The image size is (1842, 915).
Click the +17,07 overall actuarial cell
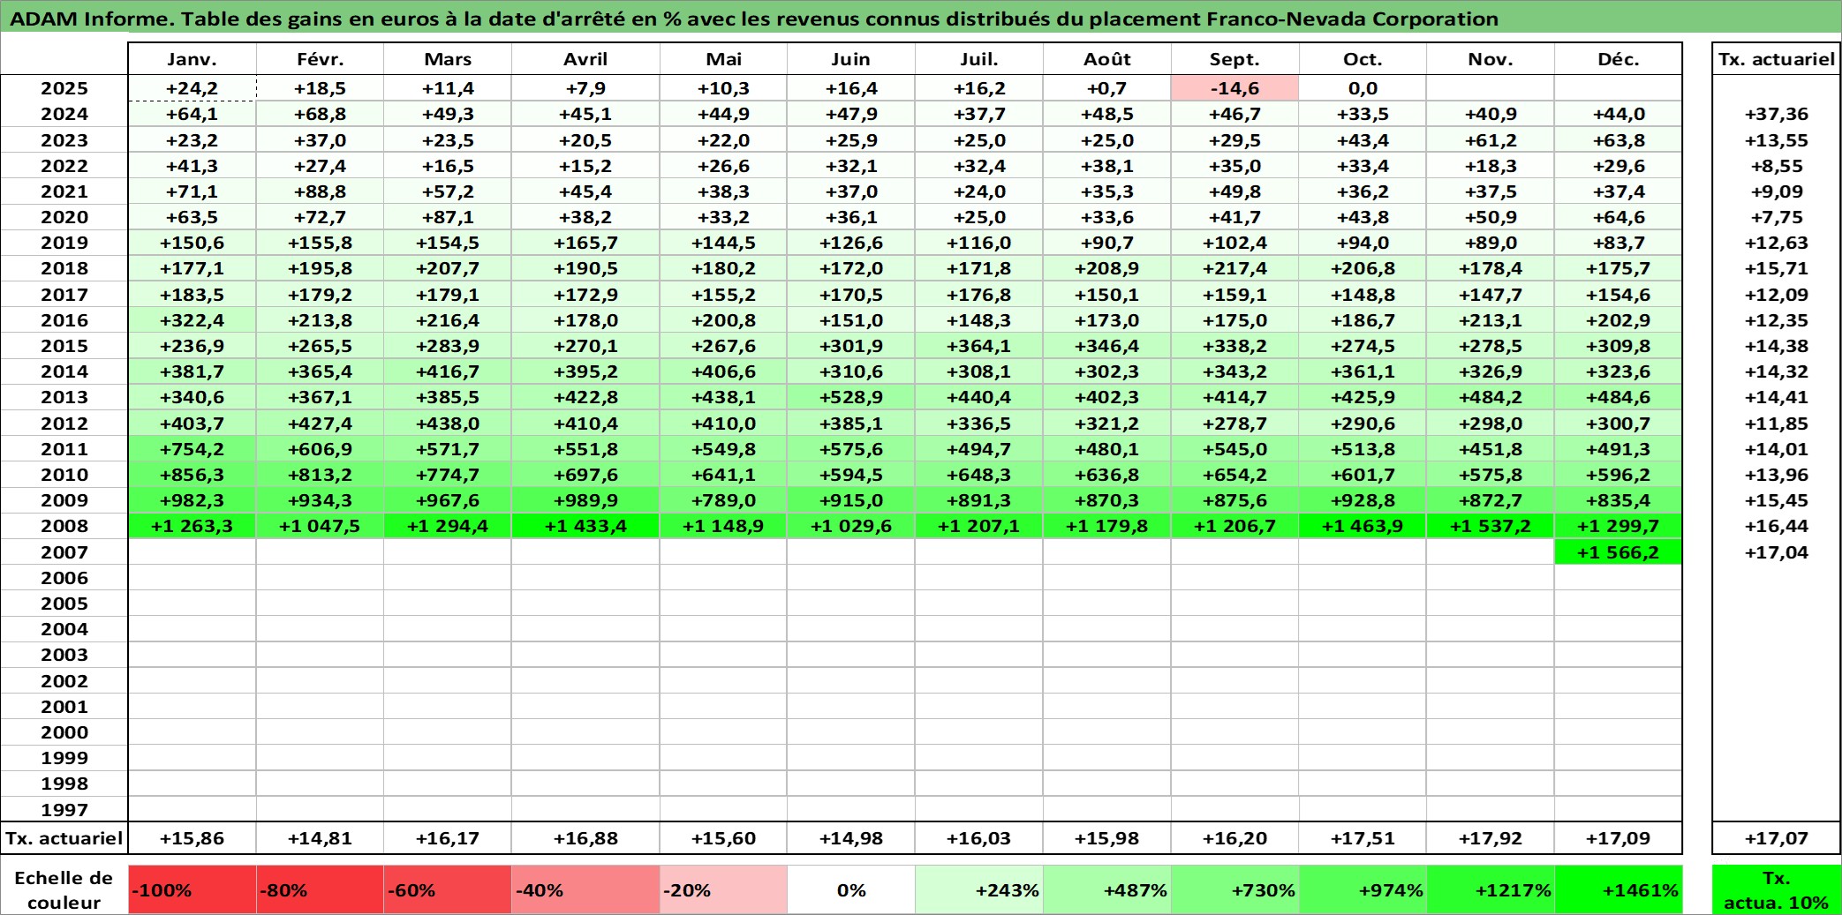(x=1777, y=838)
